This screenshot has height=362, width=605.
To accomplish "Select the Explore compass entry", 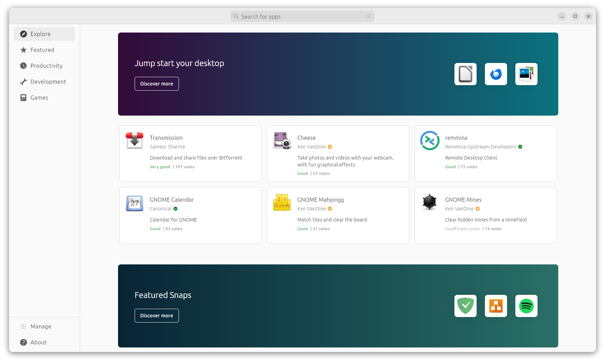I will [x=40, y=34].
